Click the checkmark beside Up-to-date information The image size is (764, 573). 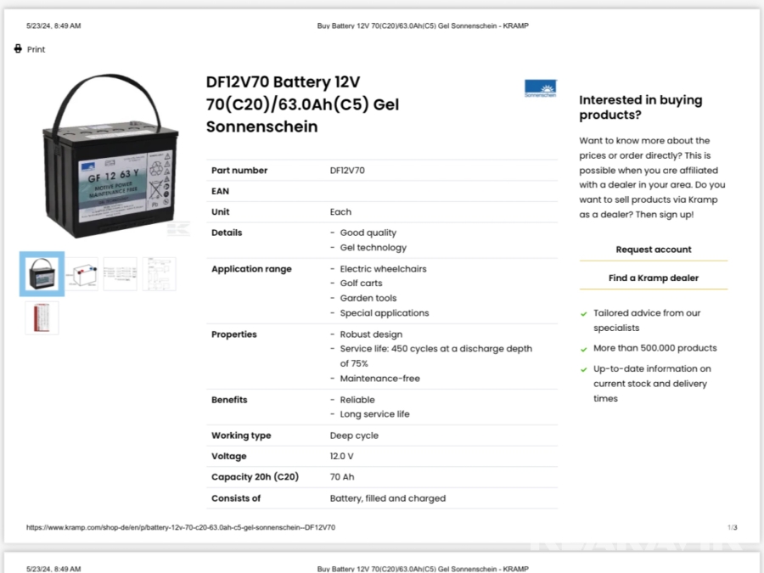point(584,369)
